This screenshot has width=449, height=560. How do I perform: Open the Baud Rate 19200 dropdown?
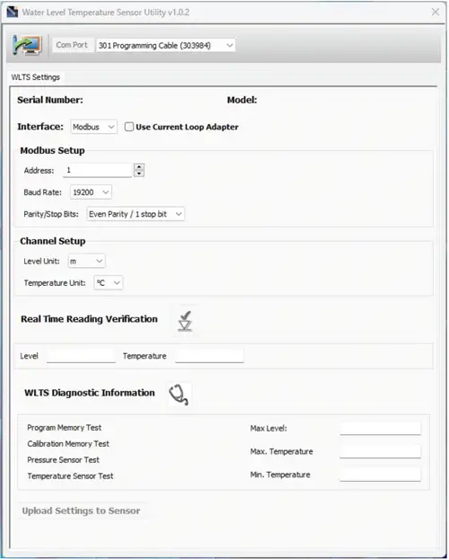pyautogui.click(x=91, y=192)
